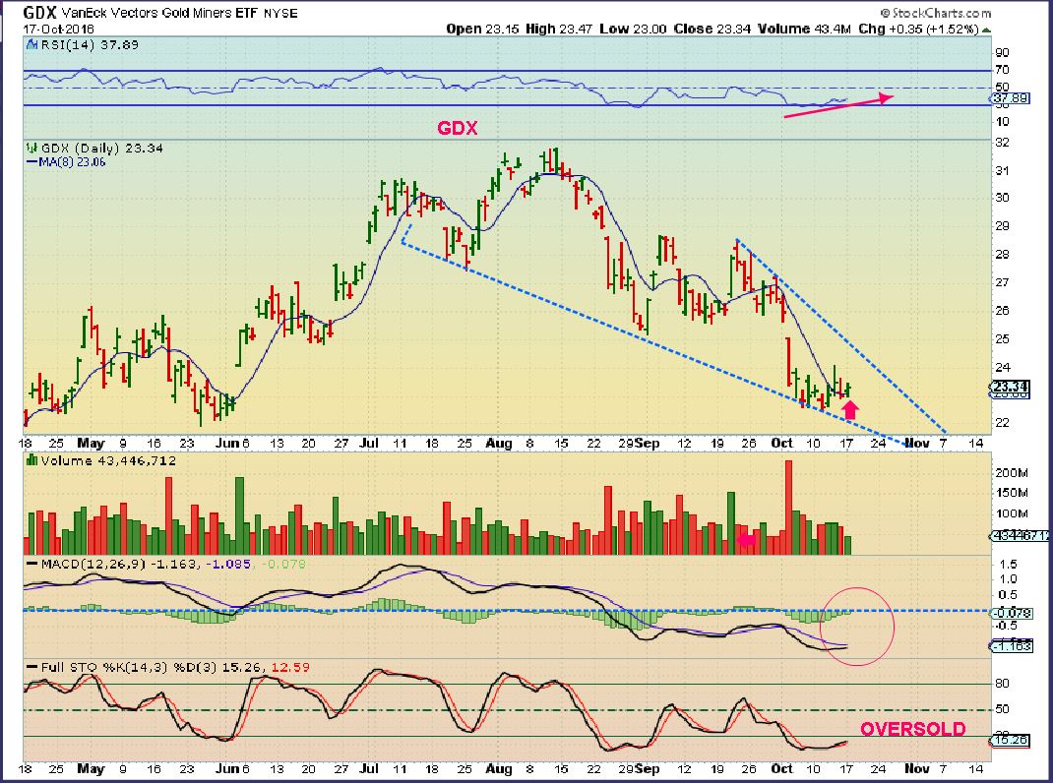Screen dimensions: 1053x783
Task: Click the 'RSI(14) 37.89' indicator legend
Action: pyautogui.click(x=90, y=45)
